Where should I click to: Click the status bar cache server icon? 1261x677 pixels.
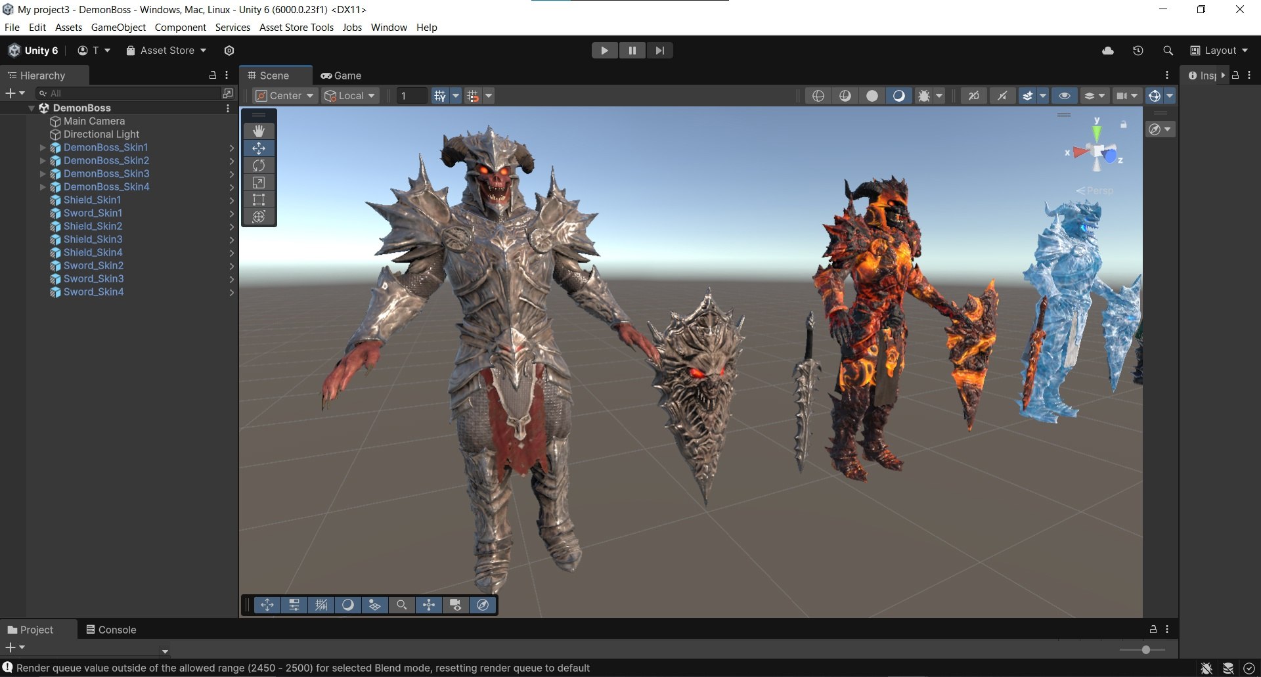coord(1228,668)
